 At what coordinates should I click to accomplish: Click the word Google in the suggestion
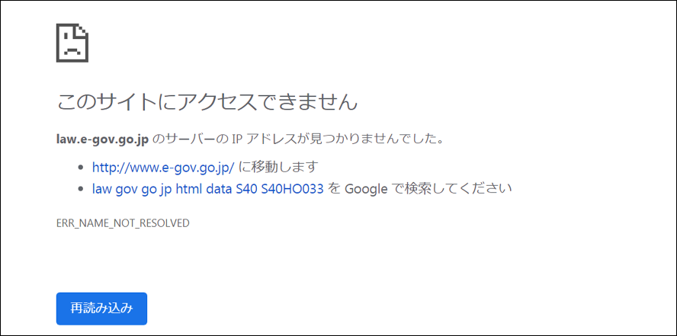(366, 189)
